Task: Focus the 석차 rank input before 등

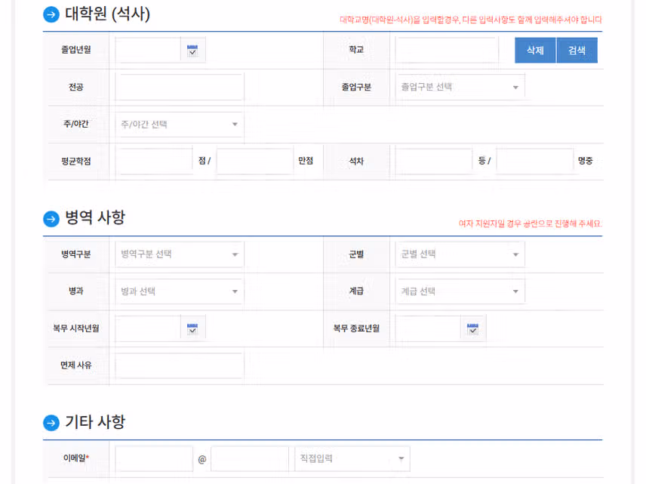Action: pyautogui.click(x=434, y=161)
